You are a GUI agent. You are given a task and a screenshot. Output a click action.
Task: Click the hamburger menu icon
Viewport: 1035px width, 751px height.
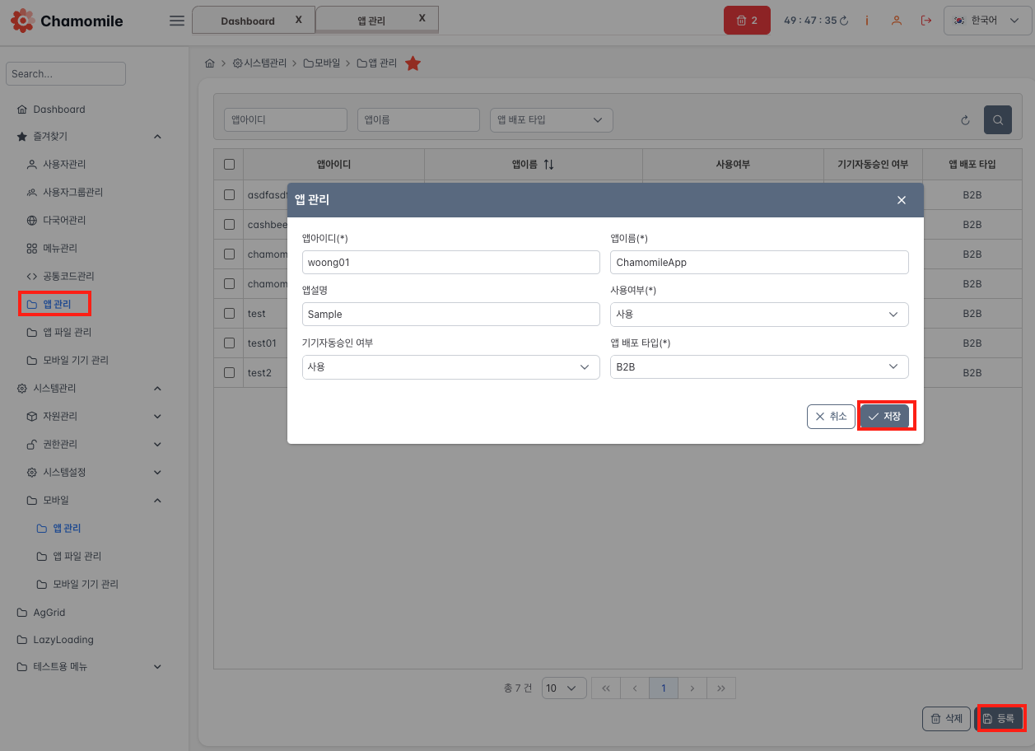coord(176,21)
